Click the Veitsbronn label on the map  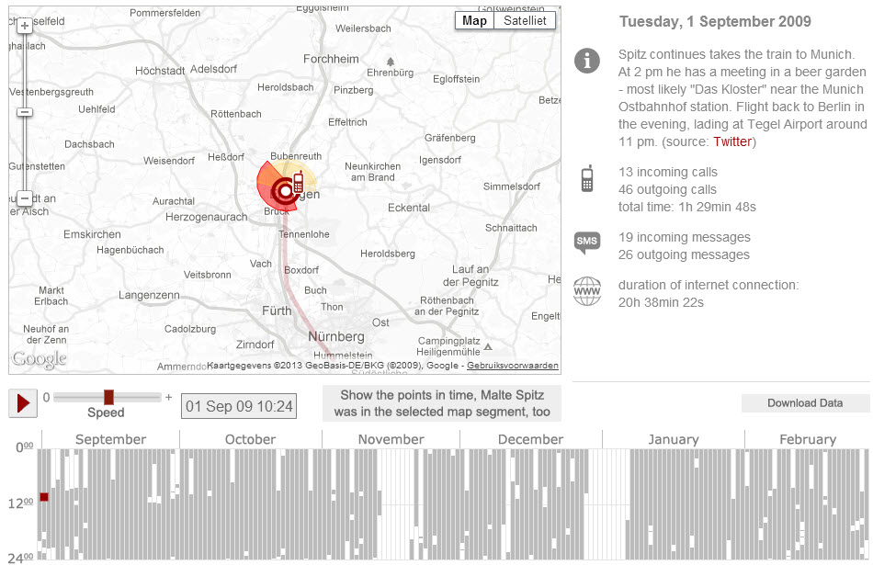[x=207, y=275]
